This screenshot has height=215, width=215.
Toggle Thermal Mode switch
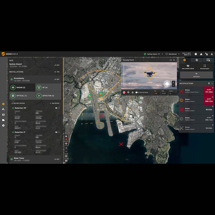137,92
